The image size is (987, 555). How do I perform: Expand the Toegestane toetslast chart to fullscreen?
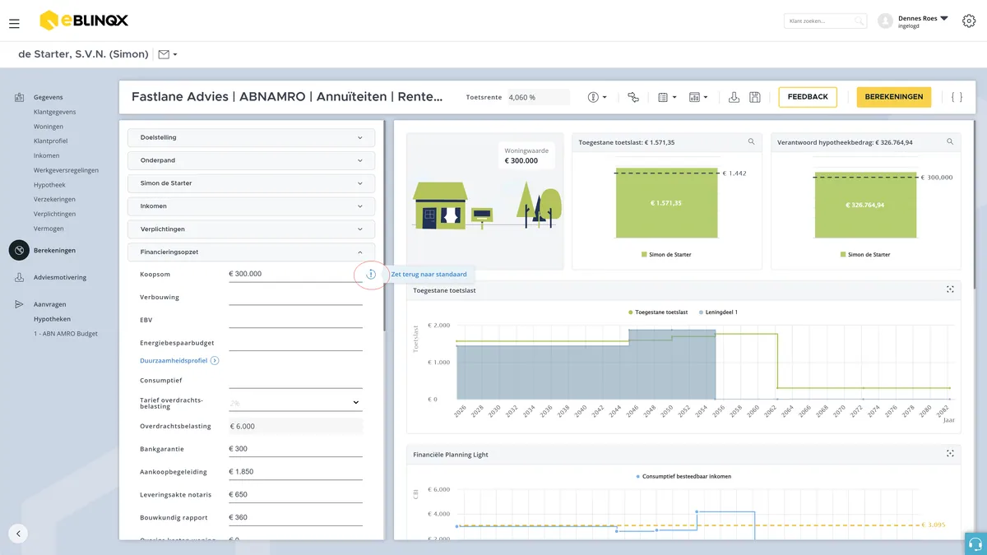[x=950, y=289]
